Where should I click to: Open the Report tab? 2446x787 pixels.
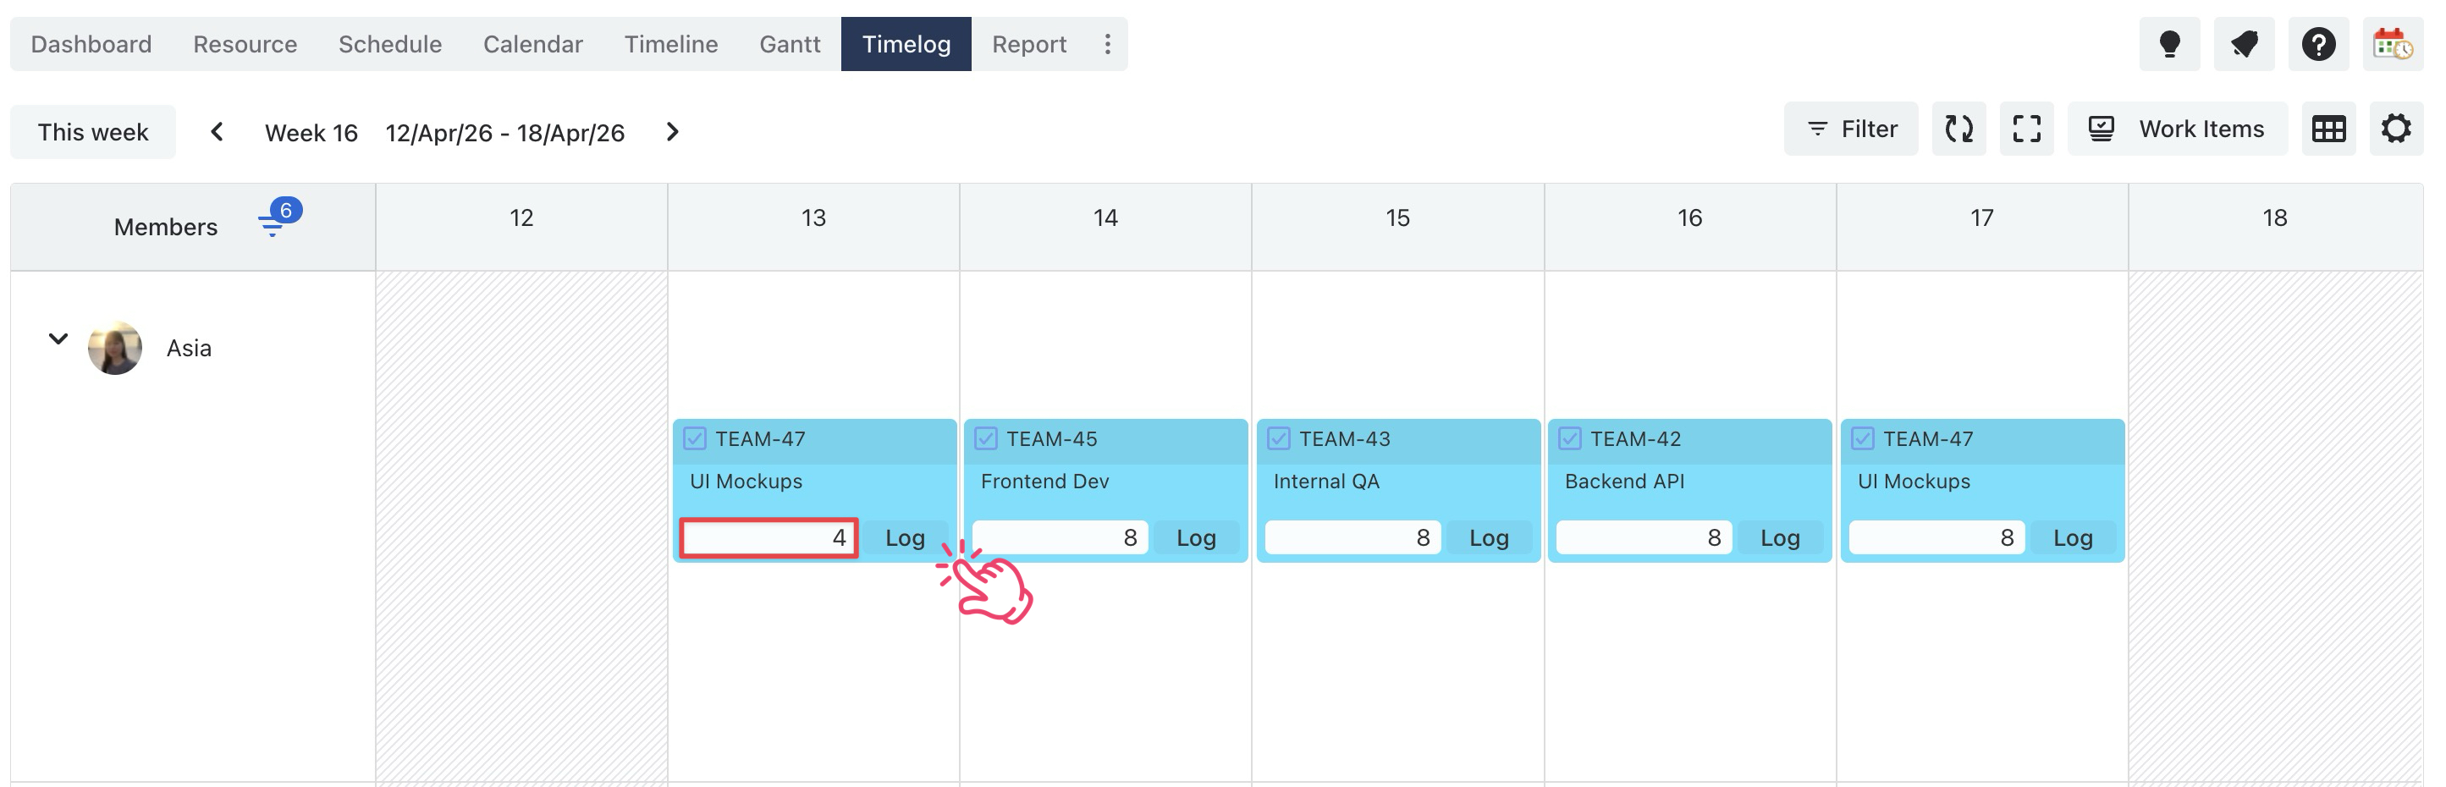[1028, 44]
